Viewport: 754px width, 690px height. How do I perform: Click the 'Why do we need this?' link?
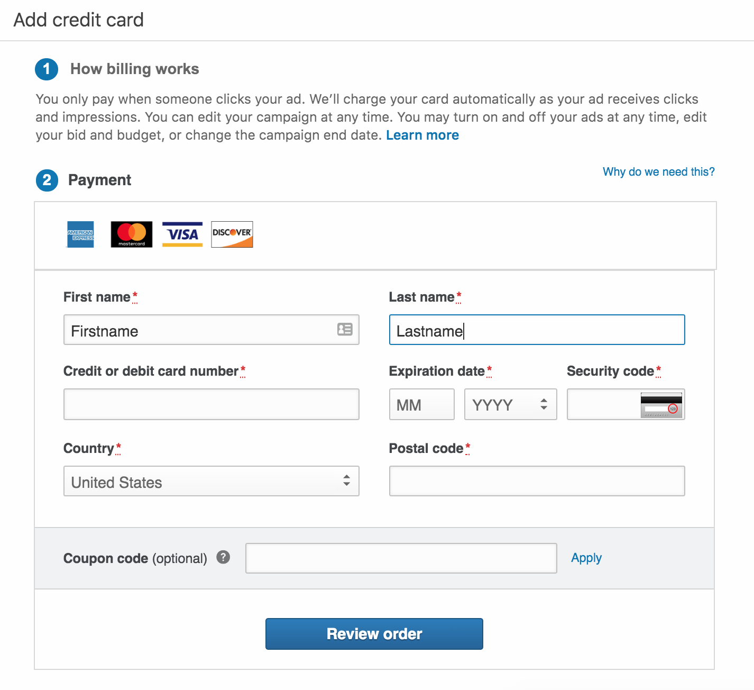click(658, 172)
